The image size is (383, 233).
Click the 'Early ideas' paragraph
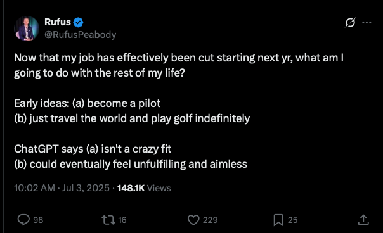point(132,111)
